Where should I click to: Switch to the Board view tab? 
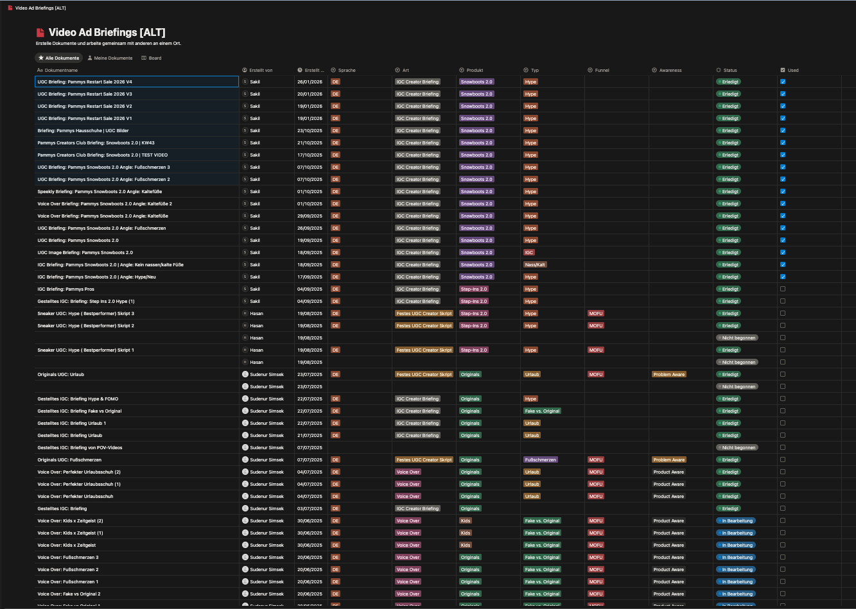(152, 58)
